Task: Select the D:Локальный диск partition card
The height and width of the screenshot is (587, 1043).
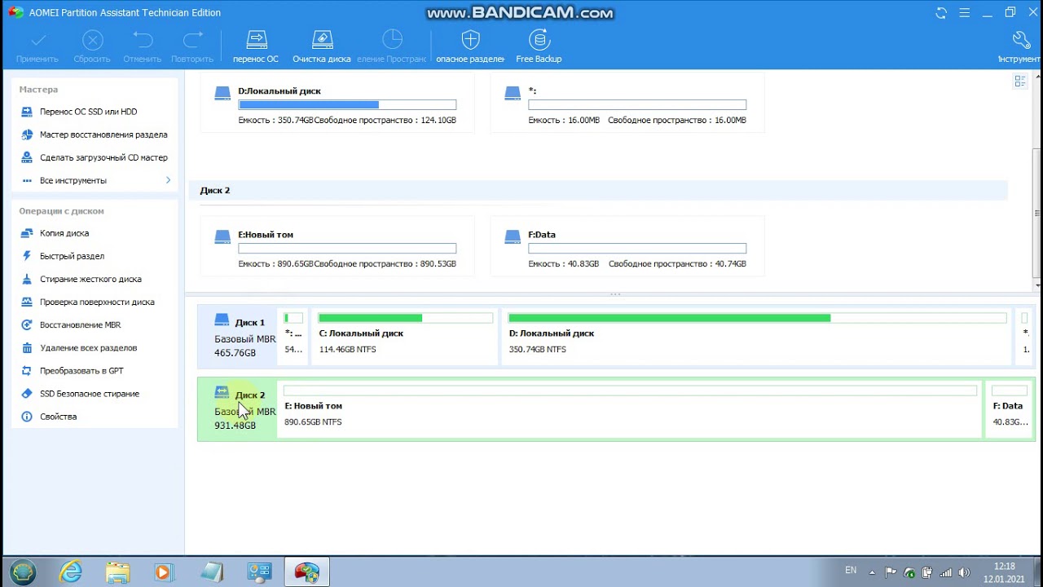Action: [337, 103]
